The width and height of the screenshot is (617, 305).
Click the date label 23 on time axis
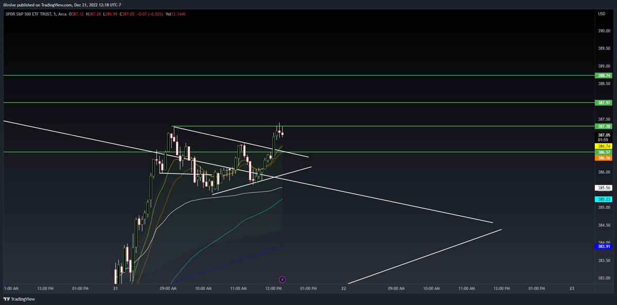(572, 289)
